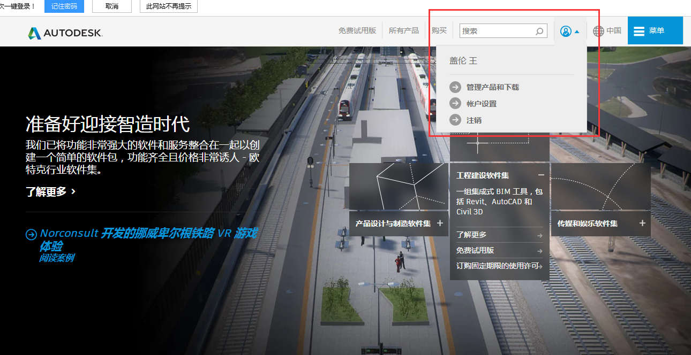The height and width of the screenshot is (355, 691).
Task: Open 免费试用版 in 工程建设 card
Action: coord(499,250)
